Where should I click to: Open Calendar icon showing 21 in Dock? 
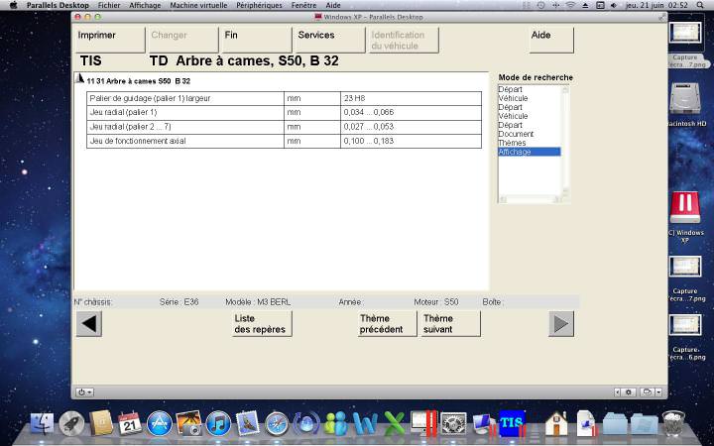tap(130, 423)
